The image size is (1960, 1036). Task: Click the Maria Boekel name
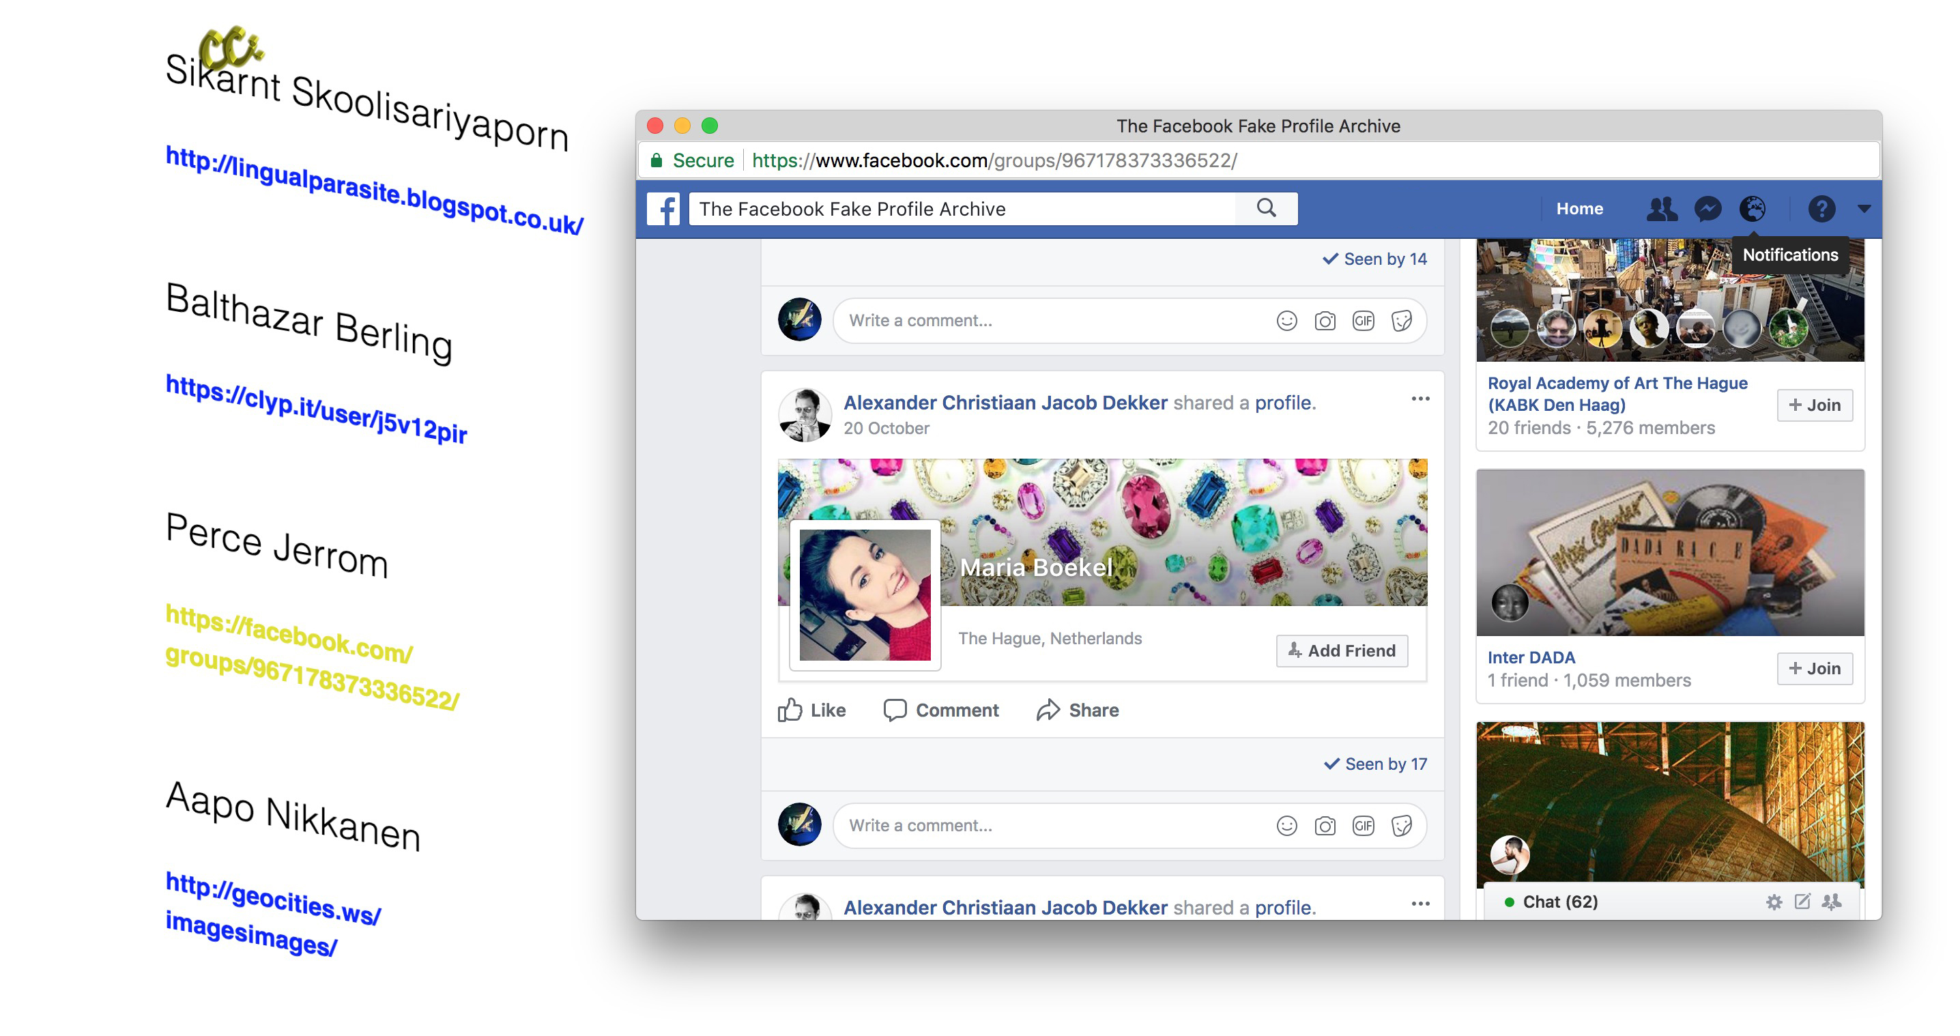tap(1035, 567)
